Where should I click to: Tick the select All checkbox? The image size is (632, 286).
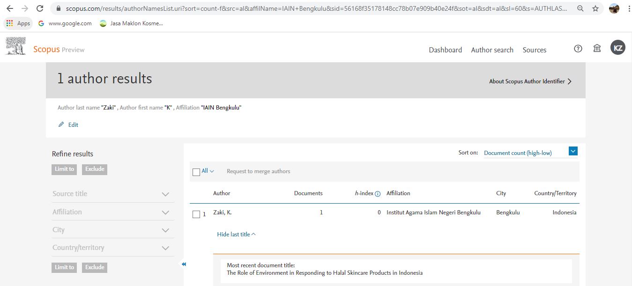(x=196, y=172)
